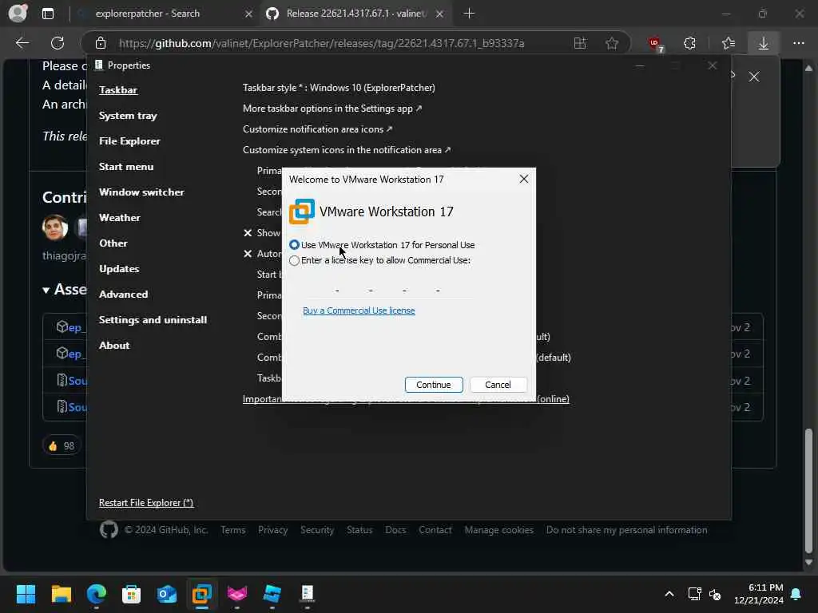Open the Downloads icon in toolbar
This screenshot has height=613, width=818.
pos(763,43)
